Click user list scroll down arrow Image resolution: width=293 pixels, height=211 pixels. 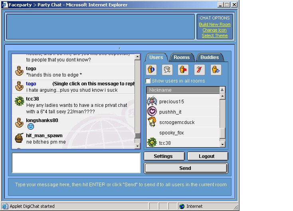point(222,144)
